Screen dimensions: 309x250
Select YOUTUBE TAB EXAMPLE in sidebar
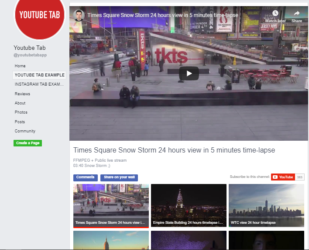(x=39, y=75)
